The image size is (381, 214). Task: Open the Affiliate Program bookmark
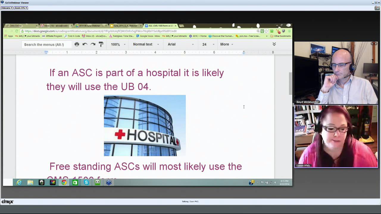tap(52, 36)
